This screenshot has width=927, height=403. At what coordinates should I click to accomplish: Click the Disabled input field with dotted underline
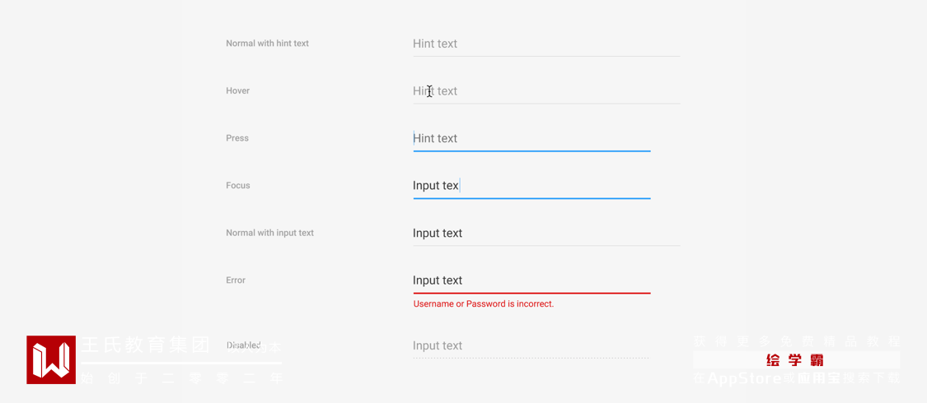coord(531,346)
